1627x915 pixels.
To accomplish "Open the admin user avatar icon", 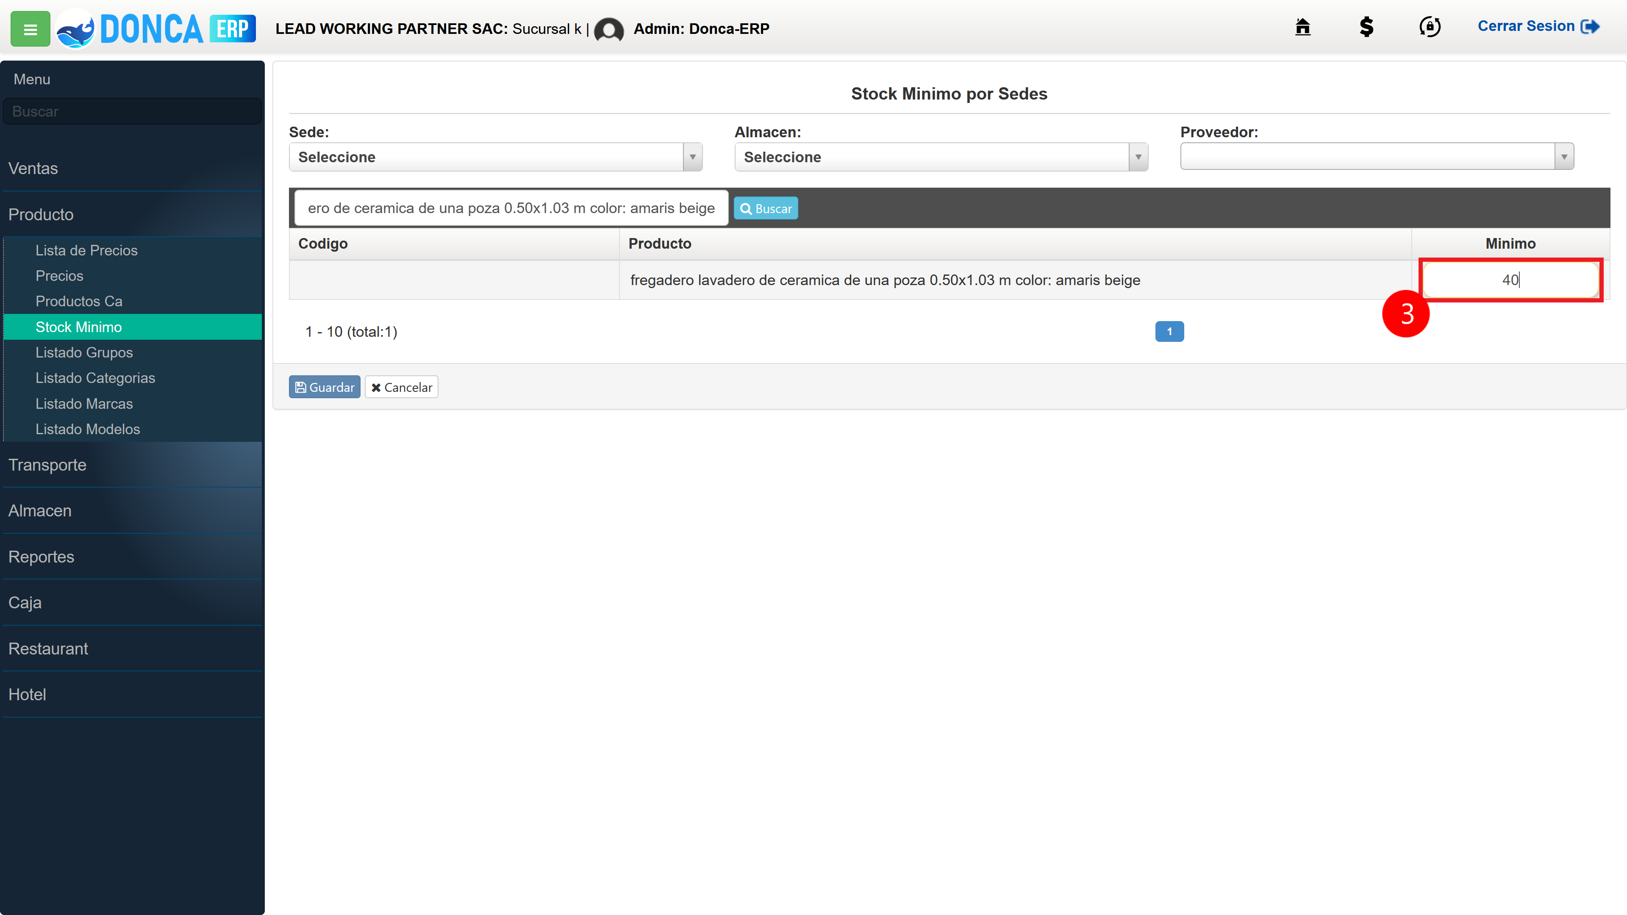I will pos(609,29).
